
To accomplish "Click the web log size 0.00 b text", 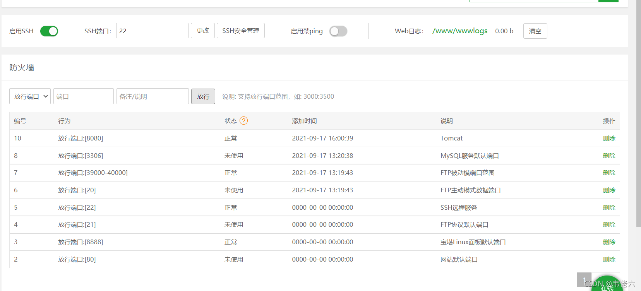I will tap(504, 31).
